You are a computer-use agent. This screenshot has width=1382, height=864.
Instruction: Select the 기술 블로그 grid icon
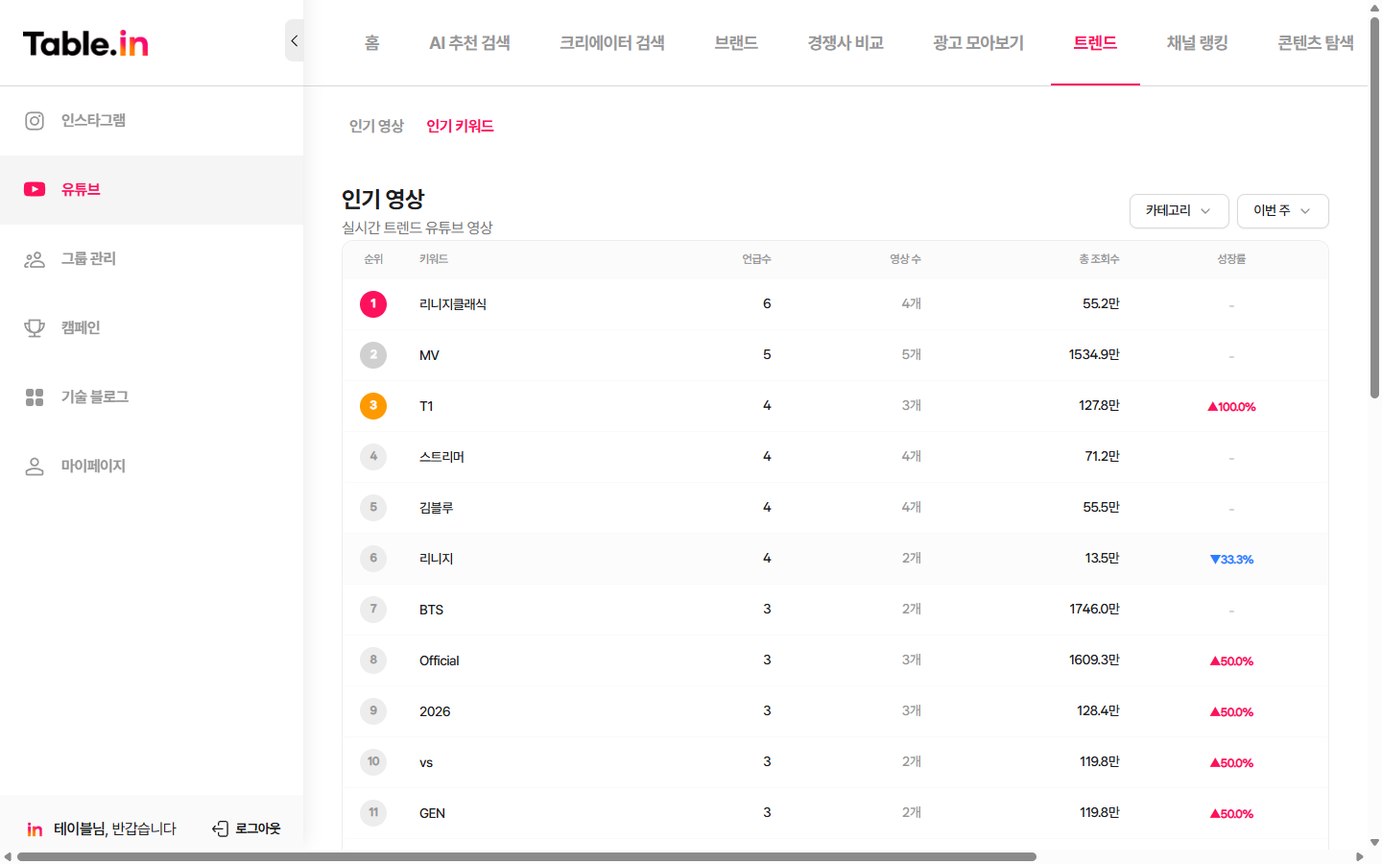[35, 396]
